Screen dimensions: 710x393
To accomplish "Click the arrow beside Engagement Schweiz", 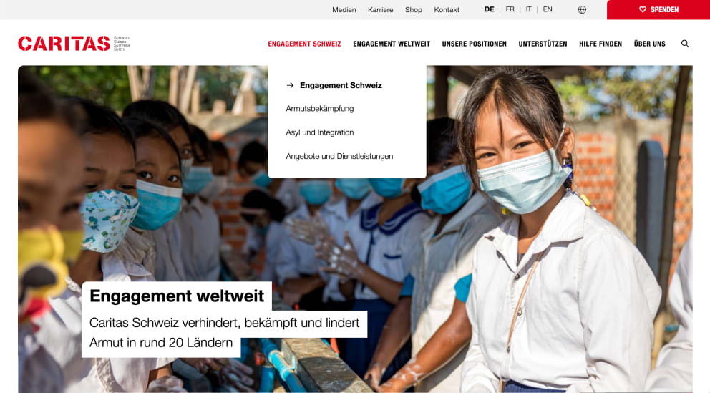I will (290, 85).
